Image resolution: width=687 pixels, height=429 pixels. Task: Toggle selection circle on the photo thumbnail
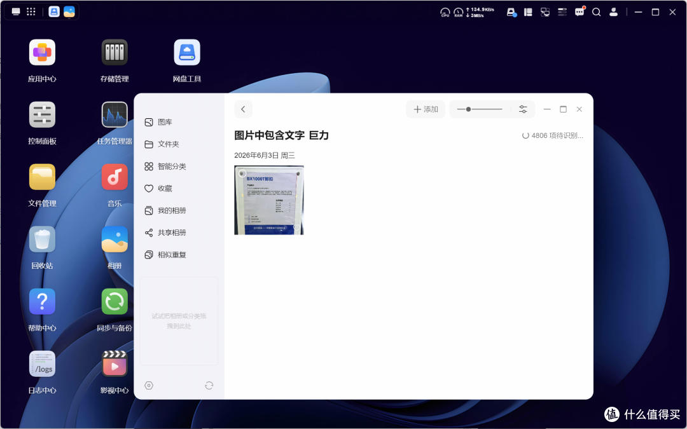(242, 174)
